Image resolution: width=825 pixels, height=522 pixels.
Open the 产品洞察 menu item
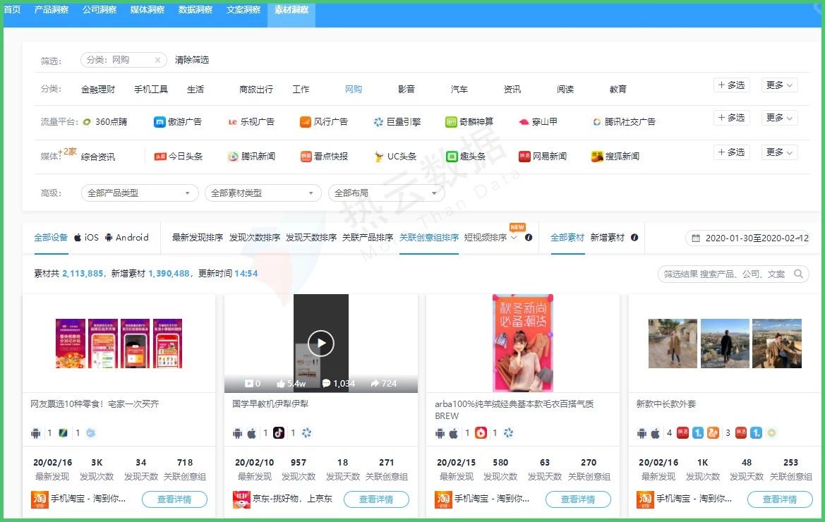(51, 10)
